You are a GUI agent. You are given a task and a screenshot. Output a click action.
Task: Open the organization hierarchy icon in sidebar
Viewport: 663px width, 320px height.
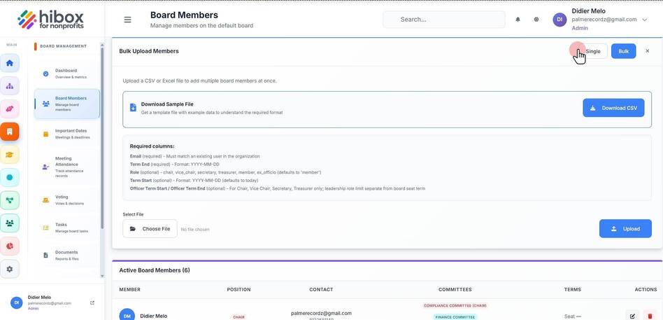[10, 86]
